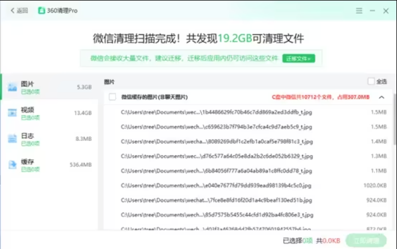Go back using the 返回 arrow
397x249 pixels.
click(x=19, y=10)
